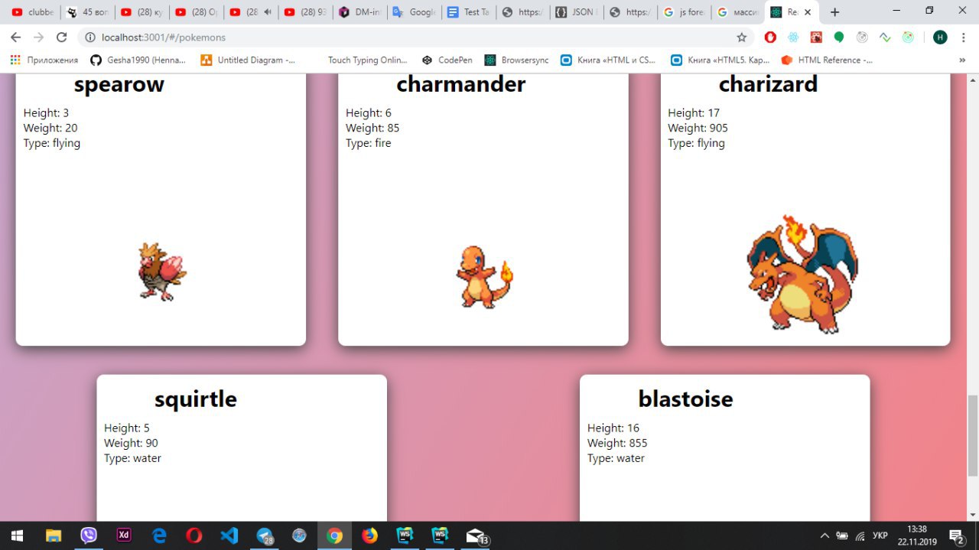Switch to the Google Translate tab
This screenshot has height=550, width=979.
point(415,12)
